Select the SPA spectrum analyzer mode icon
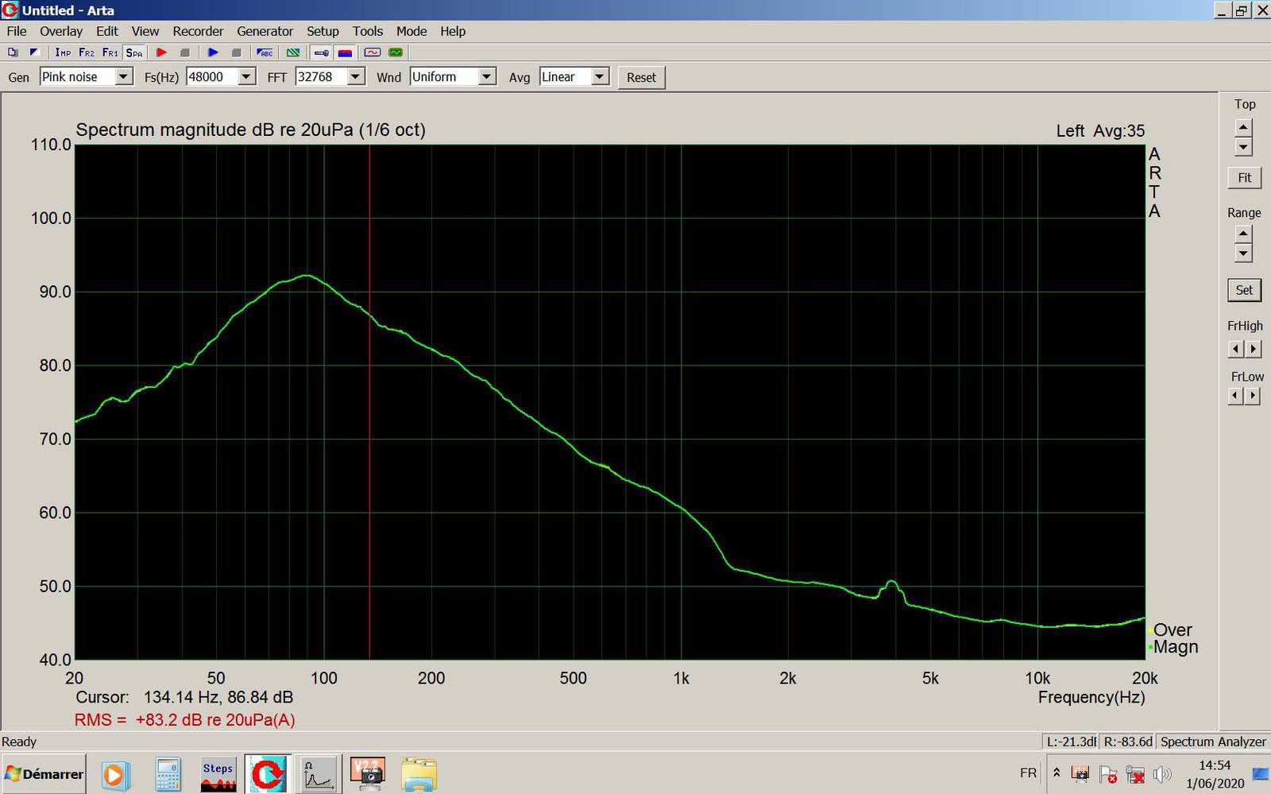Image resolution: width=1271 pixels, height=794 pixels. click(134, 52)
